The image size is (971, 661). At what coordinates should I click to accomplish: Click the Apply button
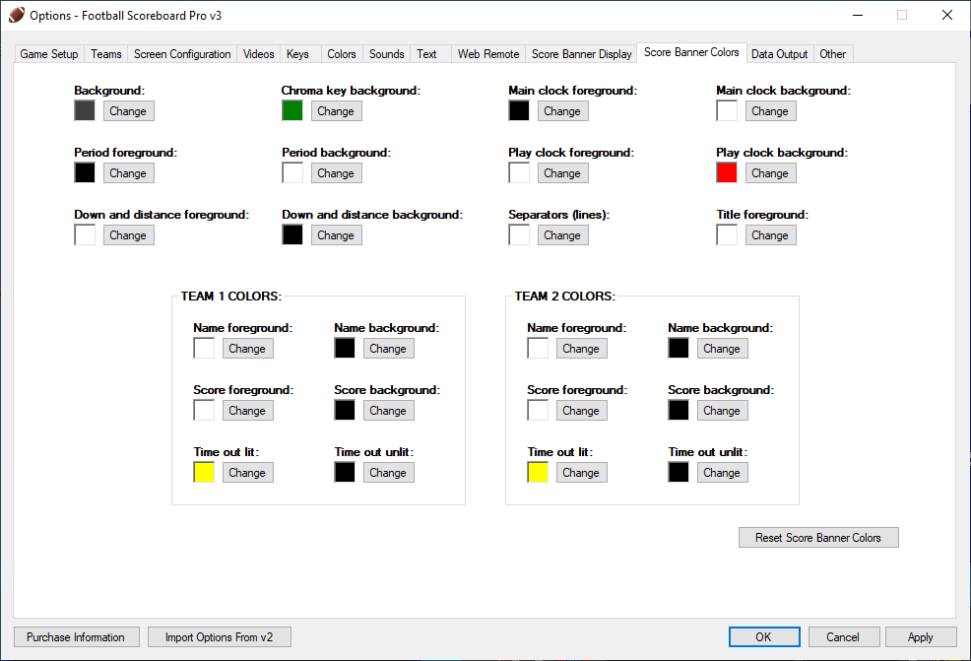click(x=921, y=637)
